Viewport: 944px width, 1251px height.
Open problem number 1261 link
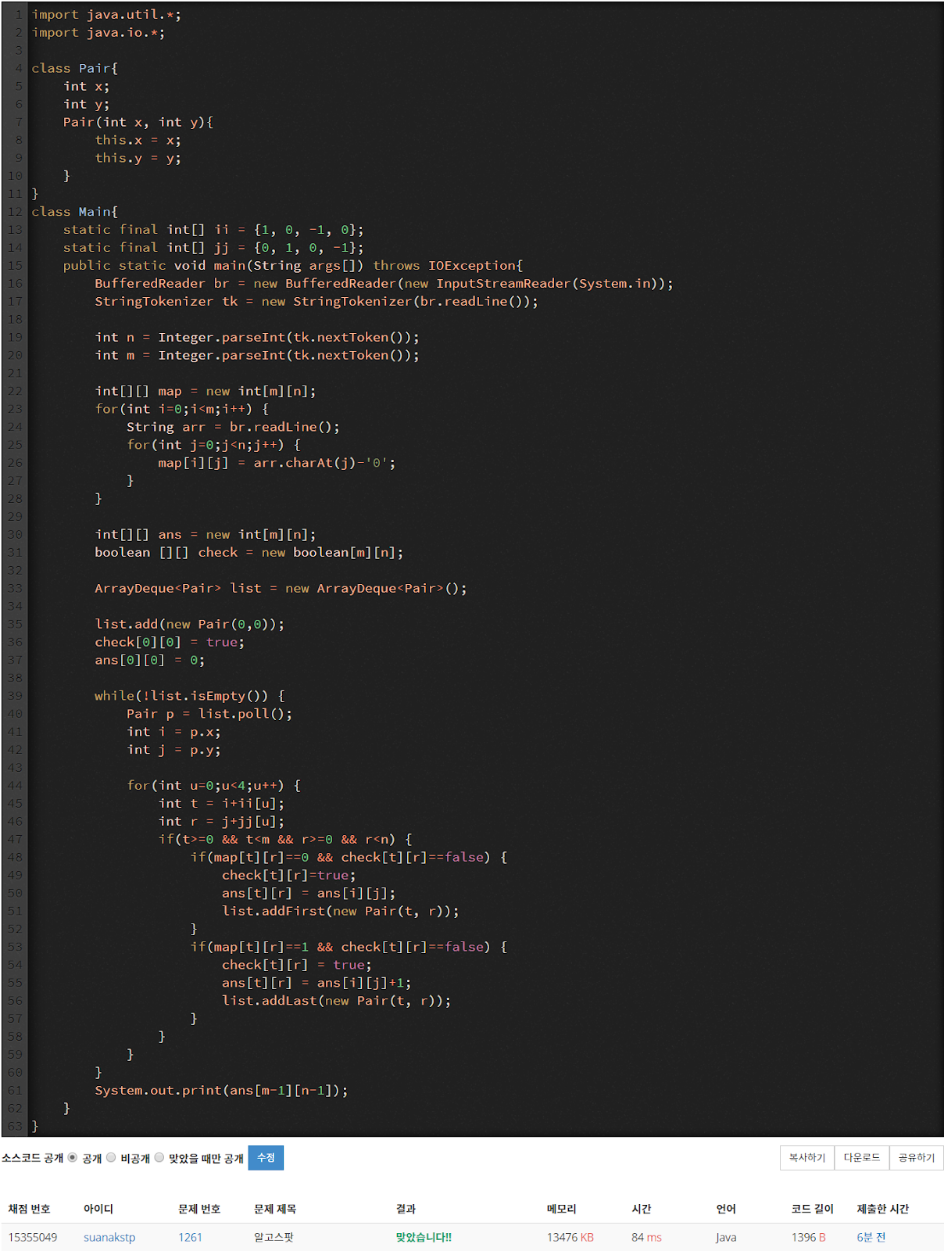click(x=190, y=1237)
